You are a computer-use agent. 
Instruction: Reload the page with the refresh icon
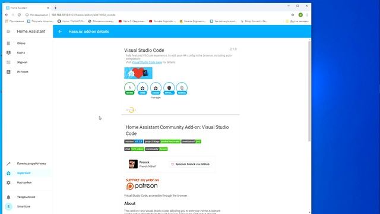coord(19,15)
